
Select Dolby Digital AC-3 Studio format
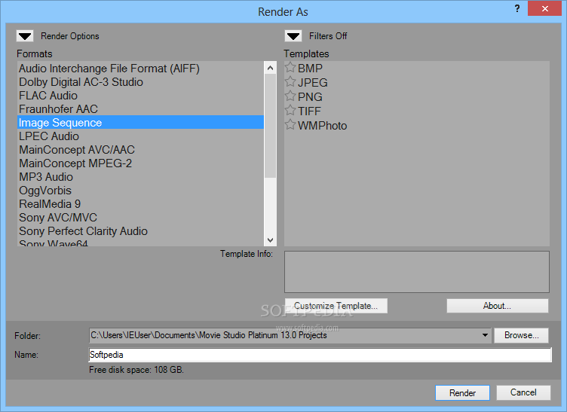[x=141, y=82]
